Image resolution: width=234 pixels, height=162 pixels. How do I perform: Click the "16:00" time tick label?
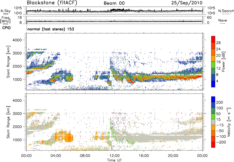point(144,156)
